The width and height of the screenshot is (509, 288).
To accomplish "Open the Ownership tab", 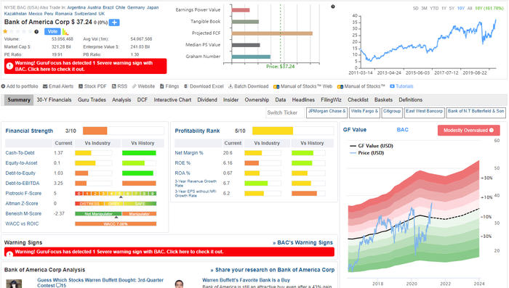I will 257,100.
